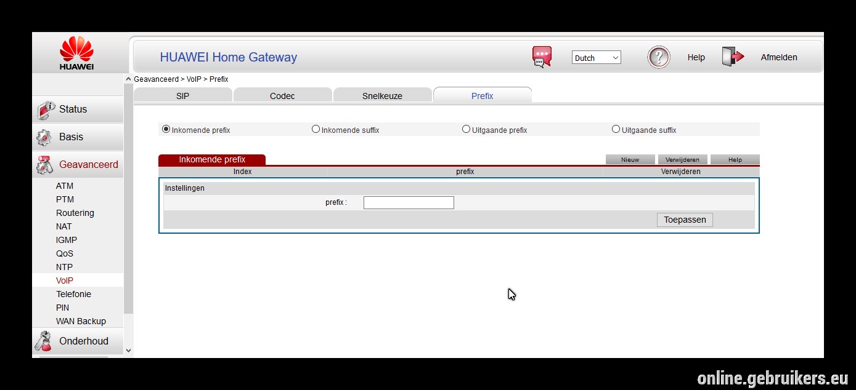Click the Afmelden logout door icon

click(733, 57)
